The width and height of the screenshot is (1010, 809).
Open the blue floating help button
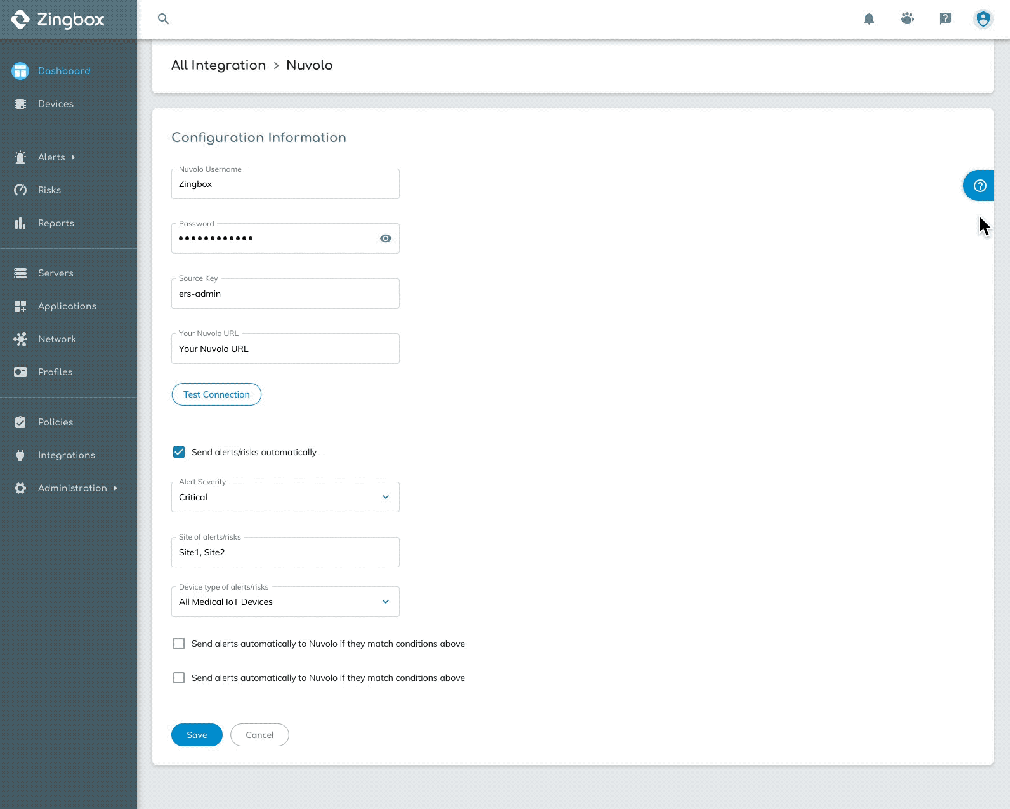coord(979,186)
